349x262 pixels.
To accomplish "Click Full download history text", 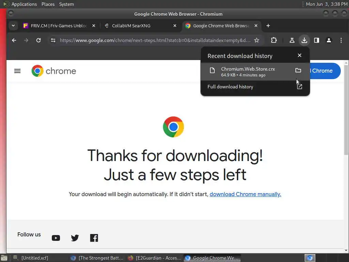I will 230,87.
